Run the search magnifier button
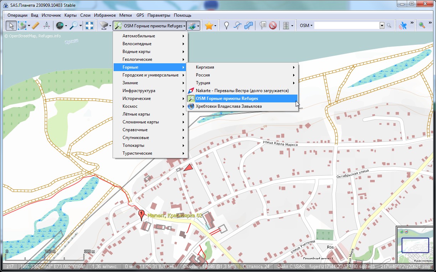 389,26
